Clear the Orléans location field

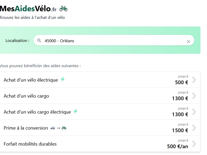click(x=188, y=41)
